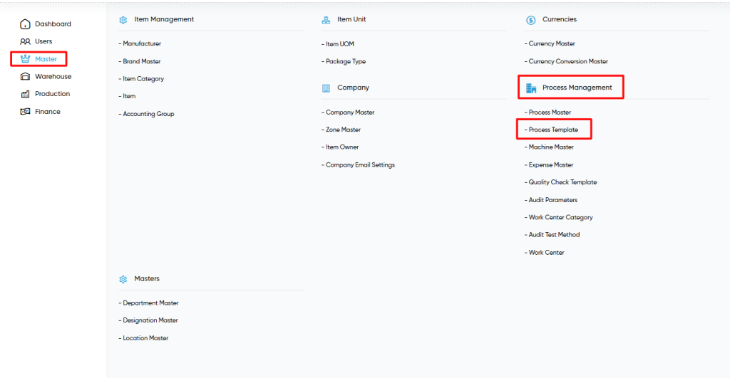This screenshot has width=730, height=378.
Task: Click the Company section icon
Action: 326,88
